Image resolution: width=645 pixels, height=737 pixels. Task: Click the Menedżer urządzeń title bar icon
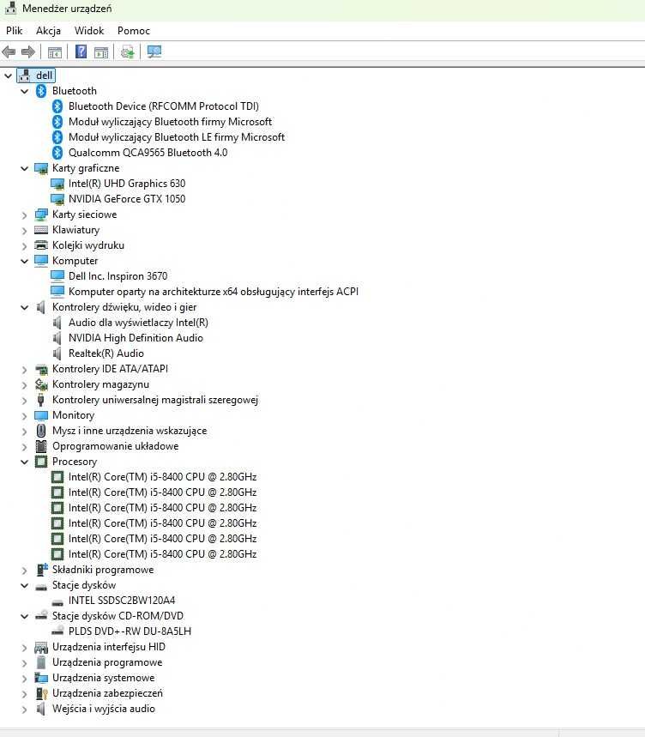click(x=10, y=8)
